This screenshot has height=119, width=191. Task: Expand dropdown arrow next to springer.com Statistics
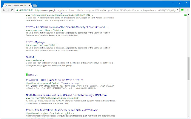click(x=62, y=30)
